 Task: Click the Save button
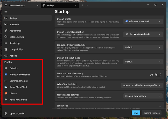136,113
